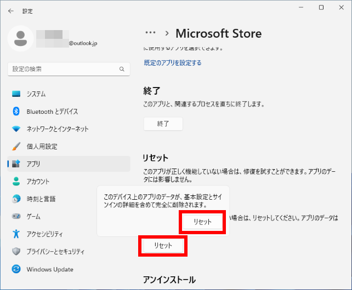This screenshot has width=352, height=290.
Task: Click the 終了 button
Action: pos(163,124)
